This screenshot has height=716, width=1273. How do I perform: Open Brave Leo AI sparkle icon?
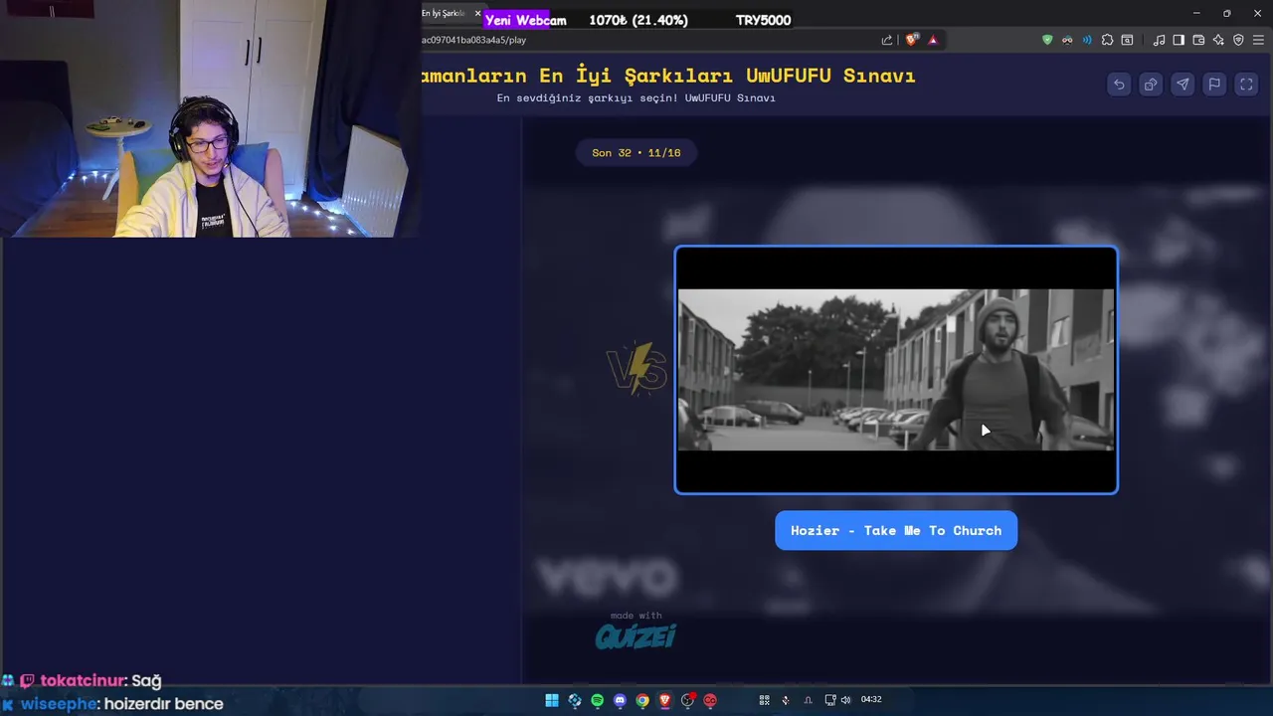coord(1218,40)
